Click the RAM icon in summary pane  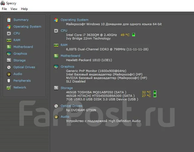click(56, 45)
